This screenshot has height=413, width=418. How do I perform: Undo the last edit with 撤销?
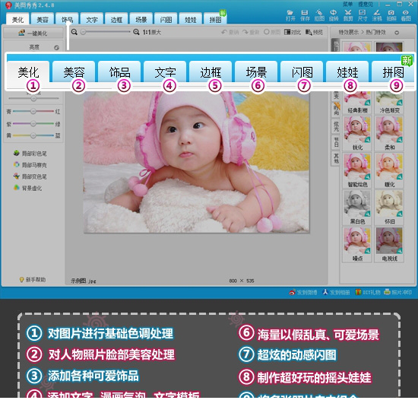click(x=230, y=32)
